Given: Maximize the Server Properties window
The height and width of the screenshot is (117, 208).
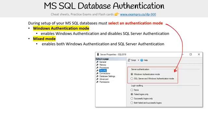Looking at the screenshot, I should (191, 54).
